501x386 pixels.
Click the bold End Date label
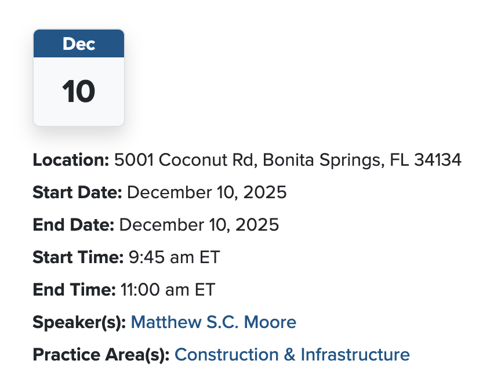point(74,225)
